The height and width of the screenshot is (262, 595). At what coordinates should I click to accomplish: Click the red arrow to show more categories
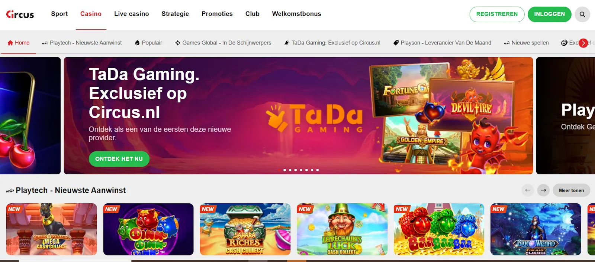[x=583, y=43]
